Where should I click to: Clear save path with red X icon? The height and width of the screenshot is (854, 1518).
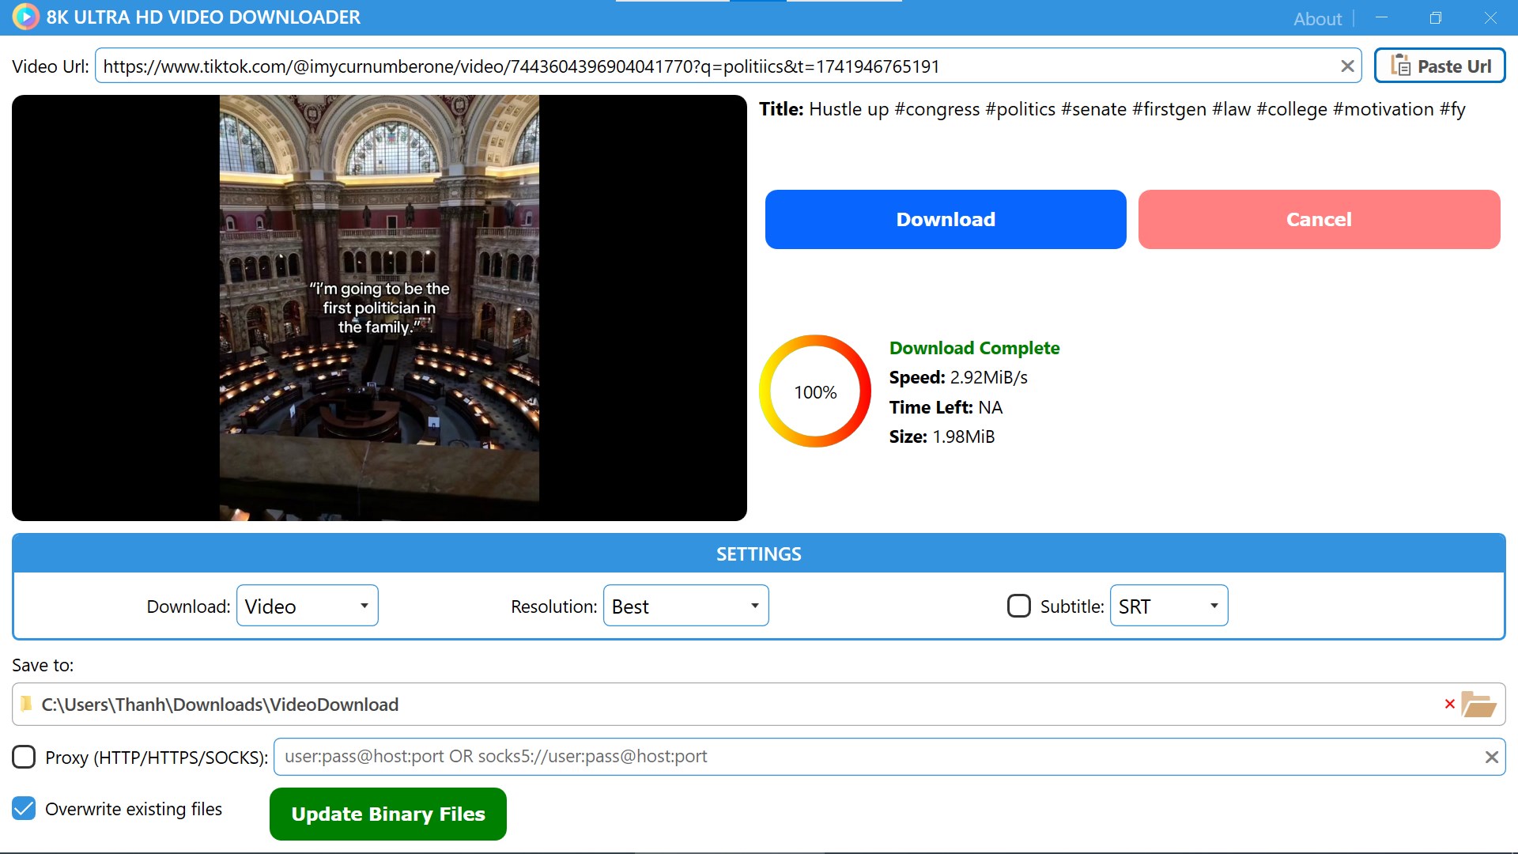pos(1449,704)
